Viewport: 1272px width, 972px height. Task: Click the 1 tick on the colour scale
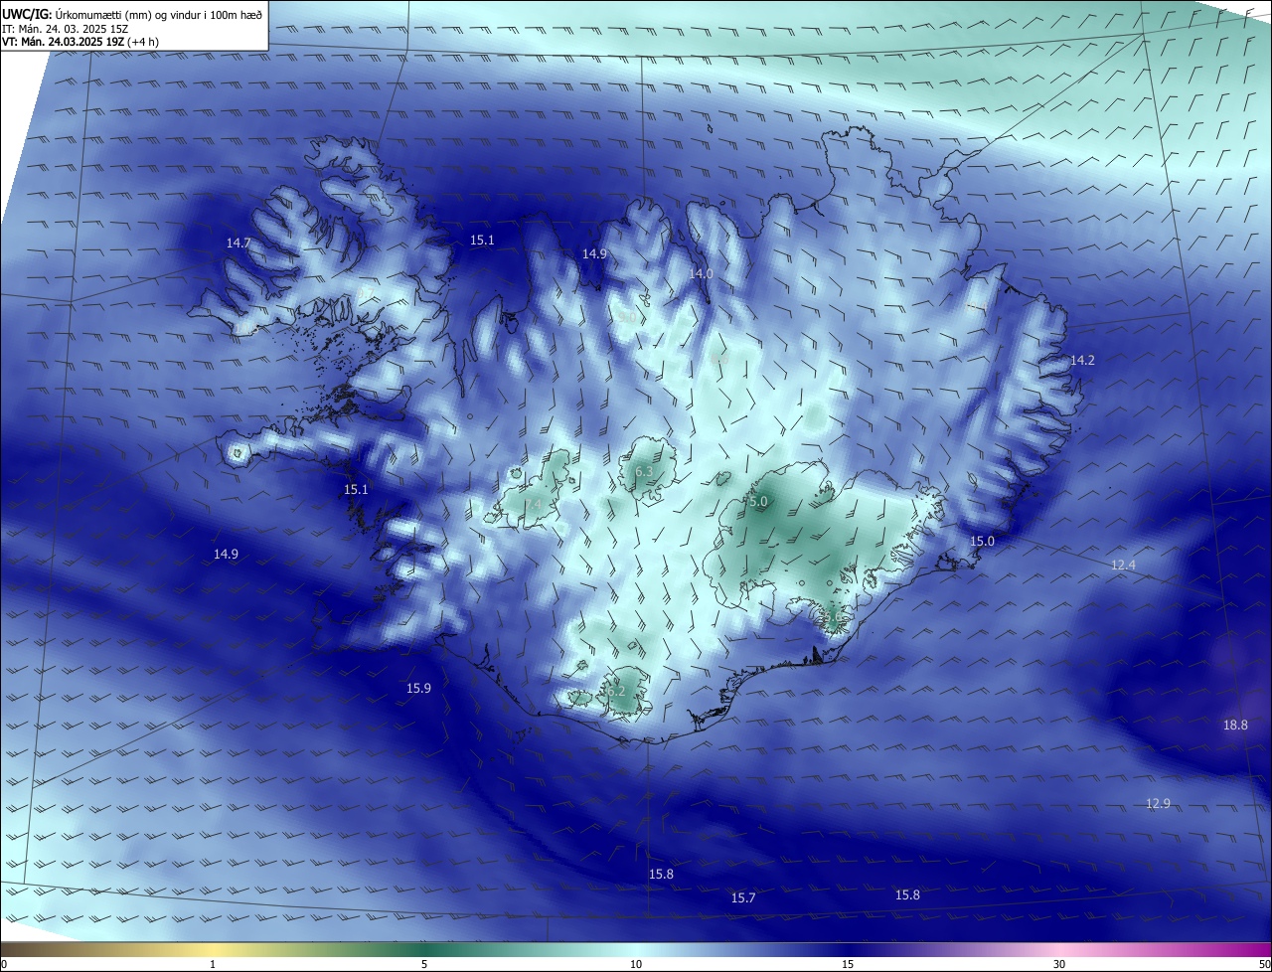(213, 964)
